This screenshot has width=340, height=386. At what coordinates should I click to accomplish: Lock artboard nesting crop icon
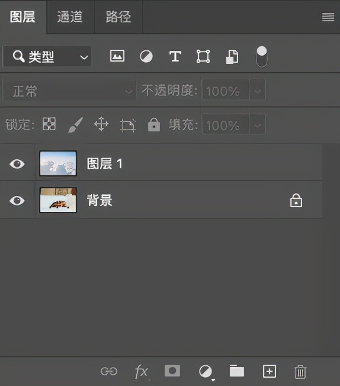127,125
